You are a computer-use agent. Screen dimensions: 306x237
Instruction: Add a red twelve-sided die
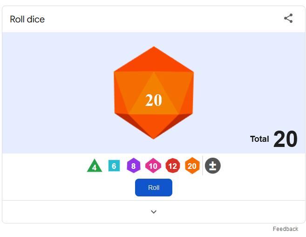(173, 166)
